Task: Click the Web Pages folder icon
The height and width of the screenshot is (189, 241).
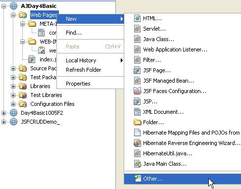Action: (23, 15)
